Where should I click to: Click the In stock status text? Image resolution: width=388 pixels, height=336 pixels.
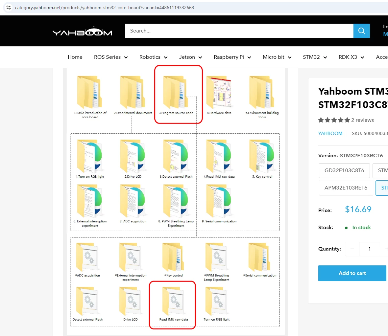[361, 228]
